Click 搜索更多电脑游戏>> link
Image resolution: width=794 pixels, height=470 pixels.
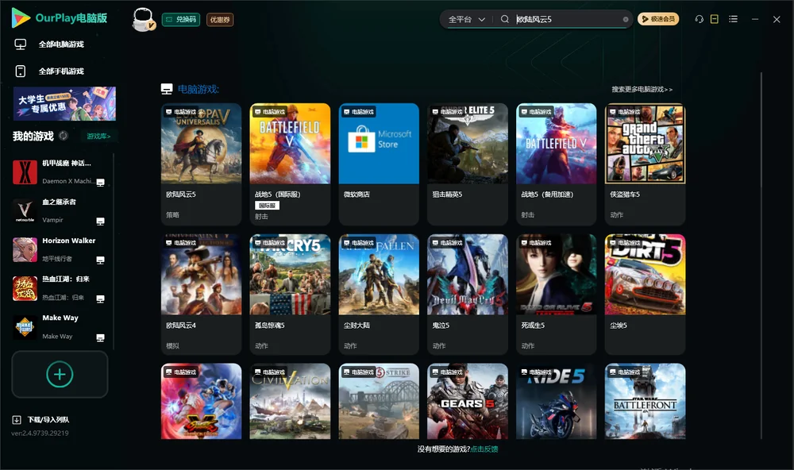pyautogui.click(x=642, y=89)
